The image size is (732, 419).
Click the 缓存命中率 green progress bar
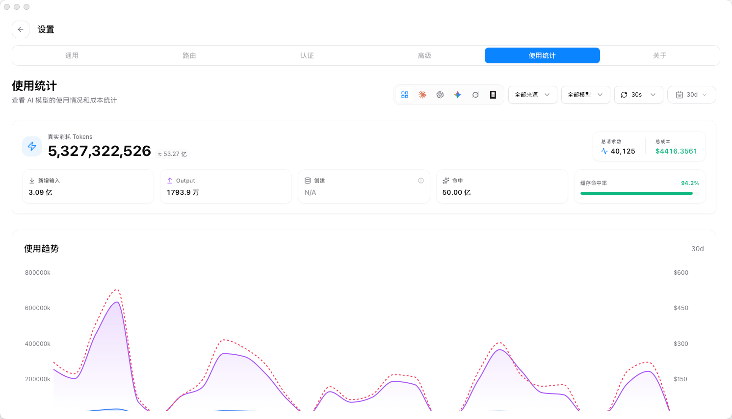click(x=640, y=193)
